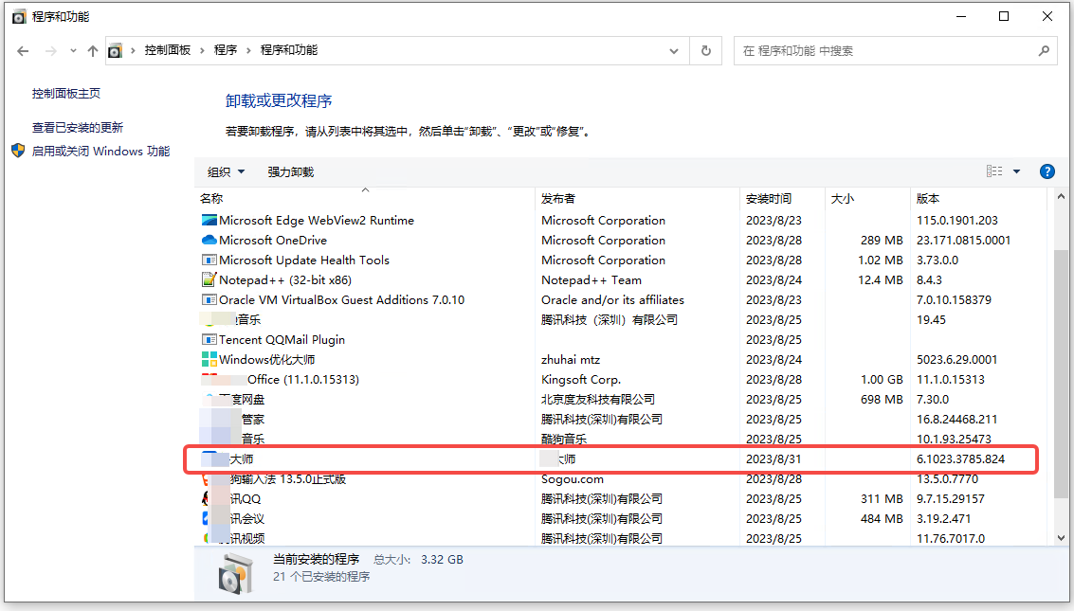The image size is (1074, 611).
Task: Refresh the programs list
Action: pos(706,50)
